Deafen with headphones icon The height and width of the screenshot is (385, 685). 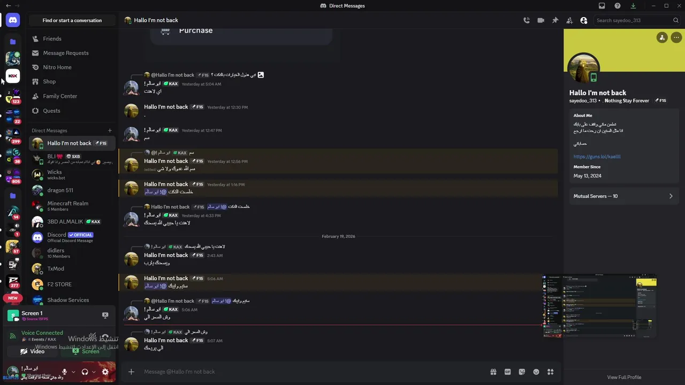coord(85,372)
